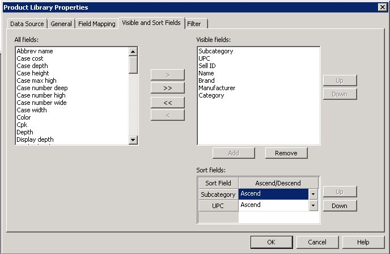Image resolution: width=390 pixels, height=254 pixels.
Task: Open the Subcategory Ascend/Descend dropdown
Action: click(313, 194)
